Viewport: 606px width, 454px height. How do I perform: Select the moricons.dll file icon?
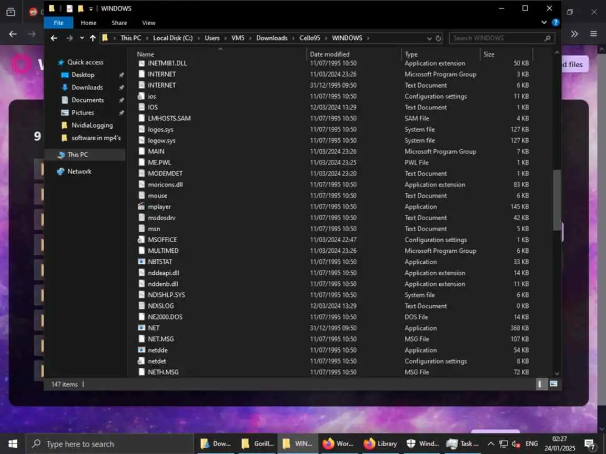coord(142,184)
